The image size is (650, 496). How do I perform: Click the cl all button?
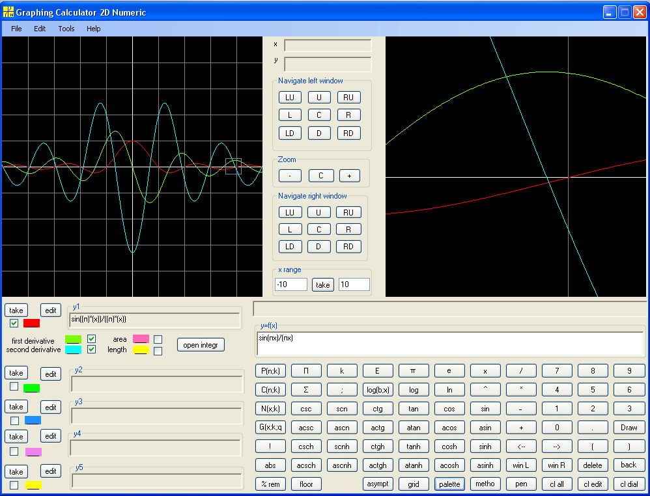(x=557, y=484)
